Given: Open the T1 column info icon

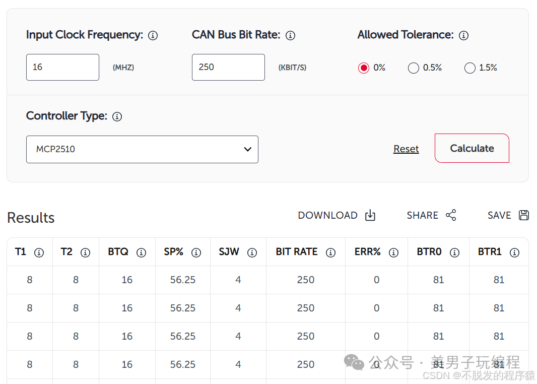Looking at the screenshot, I should point(39,252).
